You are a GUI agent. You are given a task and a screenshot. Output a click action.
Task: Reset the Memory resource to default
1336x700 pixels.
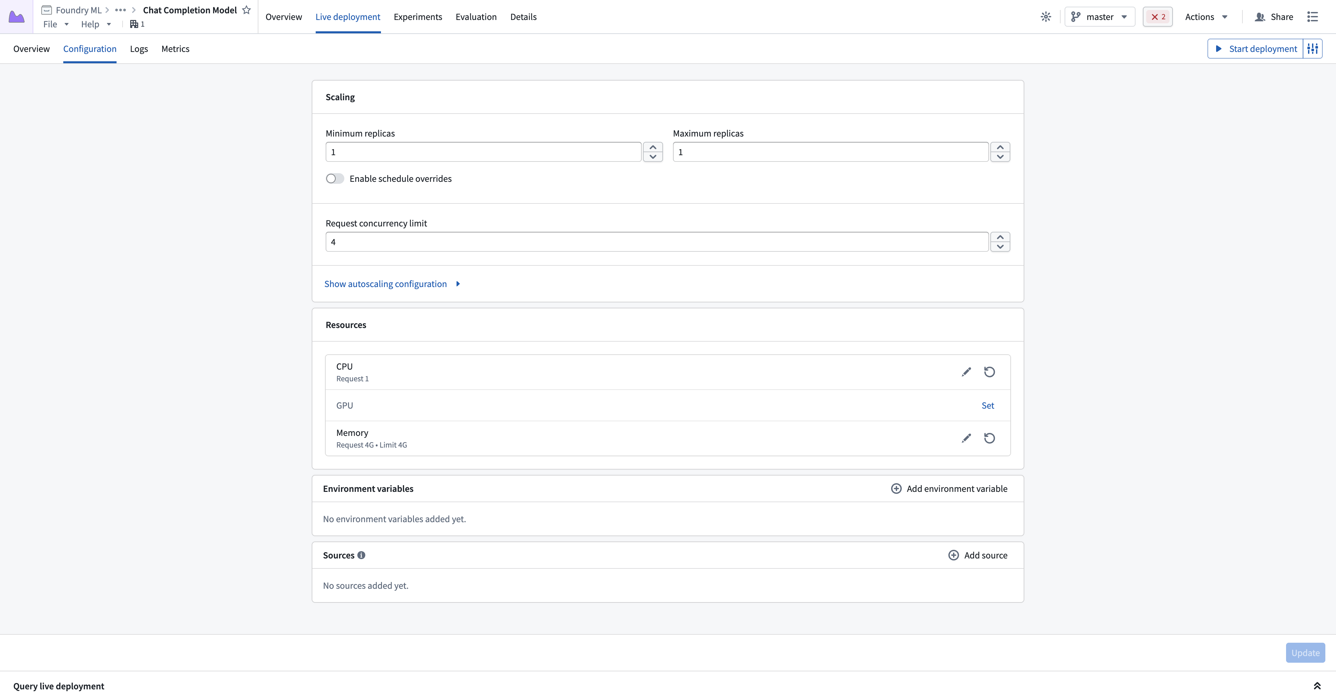coord(990,438)
